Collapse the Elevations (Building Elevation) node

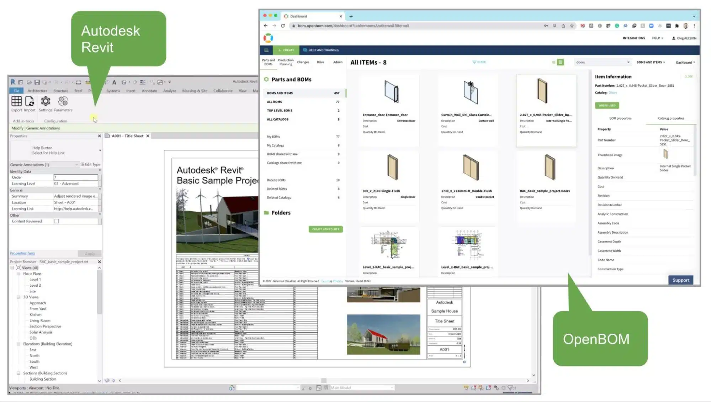(x=18, y=344)
